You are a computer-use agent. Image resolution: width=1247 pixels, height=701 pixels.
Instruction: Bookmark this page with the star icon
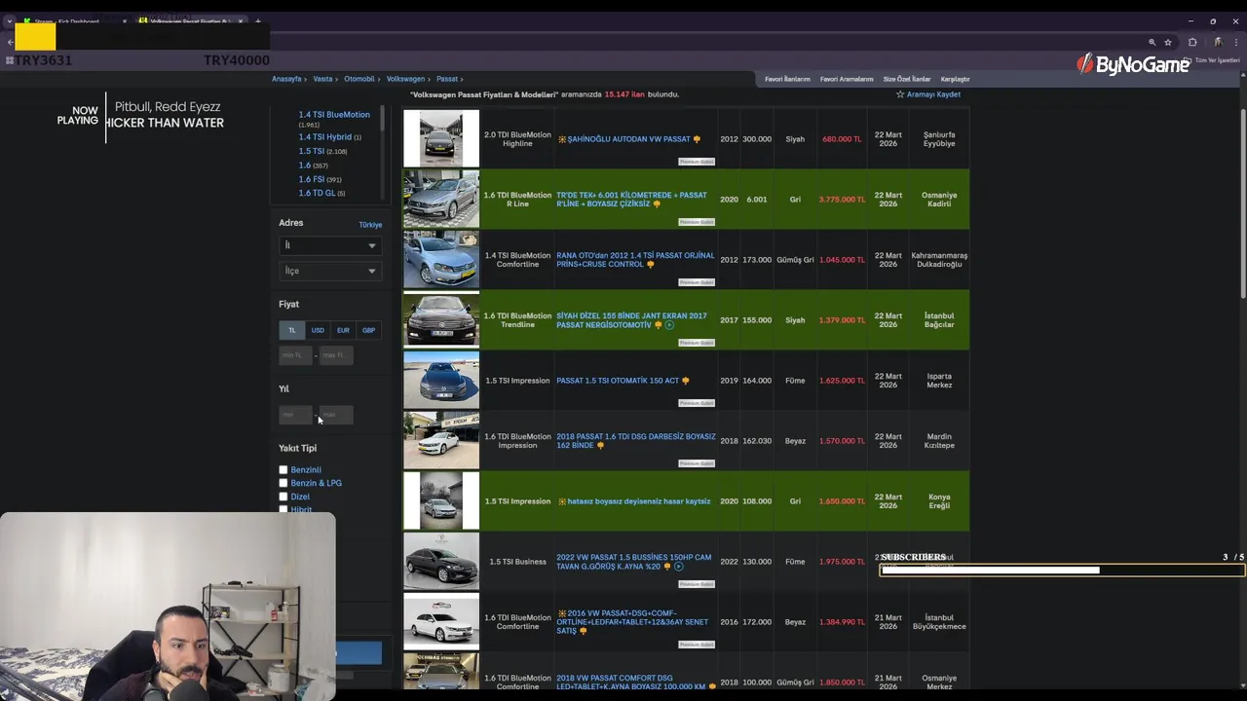1168,43
